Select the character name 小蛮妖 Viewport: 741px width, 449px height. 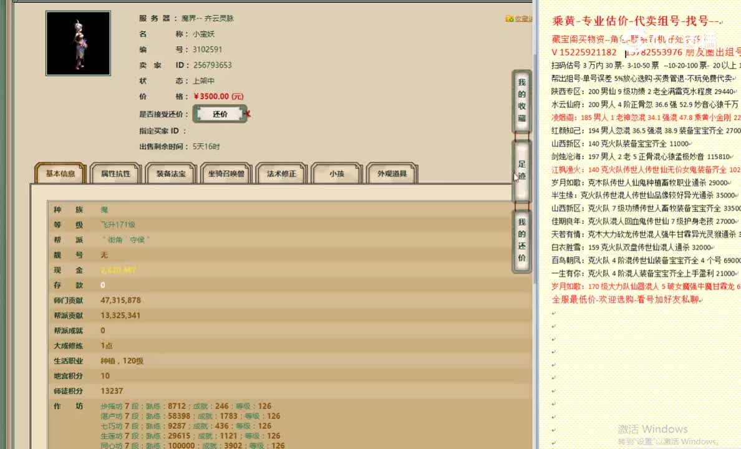[x=203, y=34]
